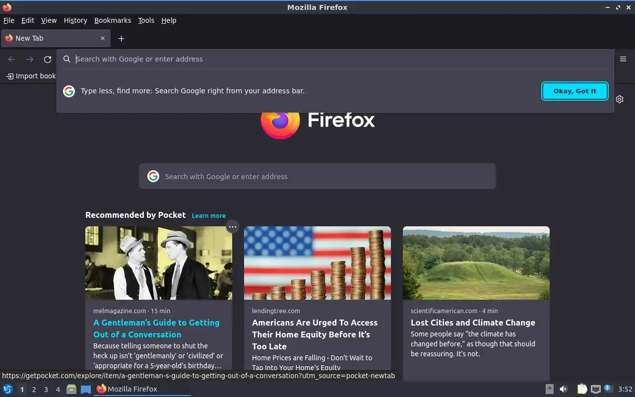Click the two men thumbnail on melmagazine card
635x397 pixels.
coord(159,263)
